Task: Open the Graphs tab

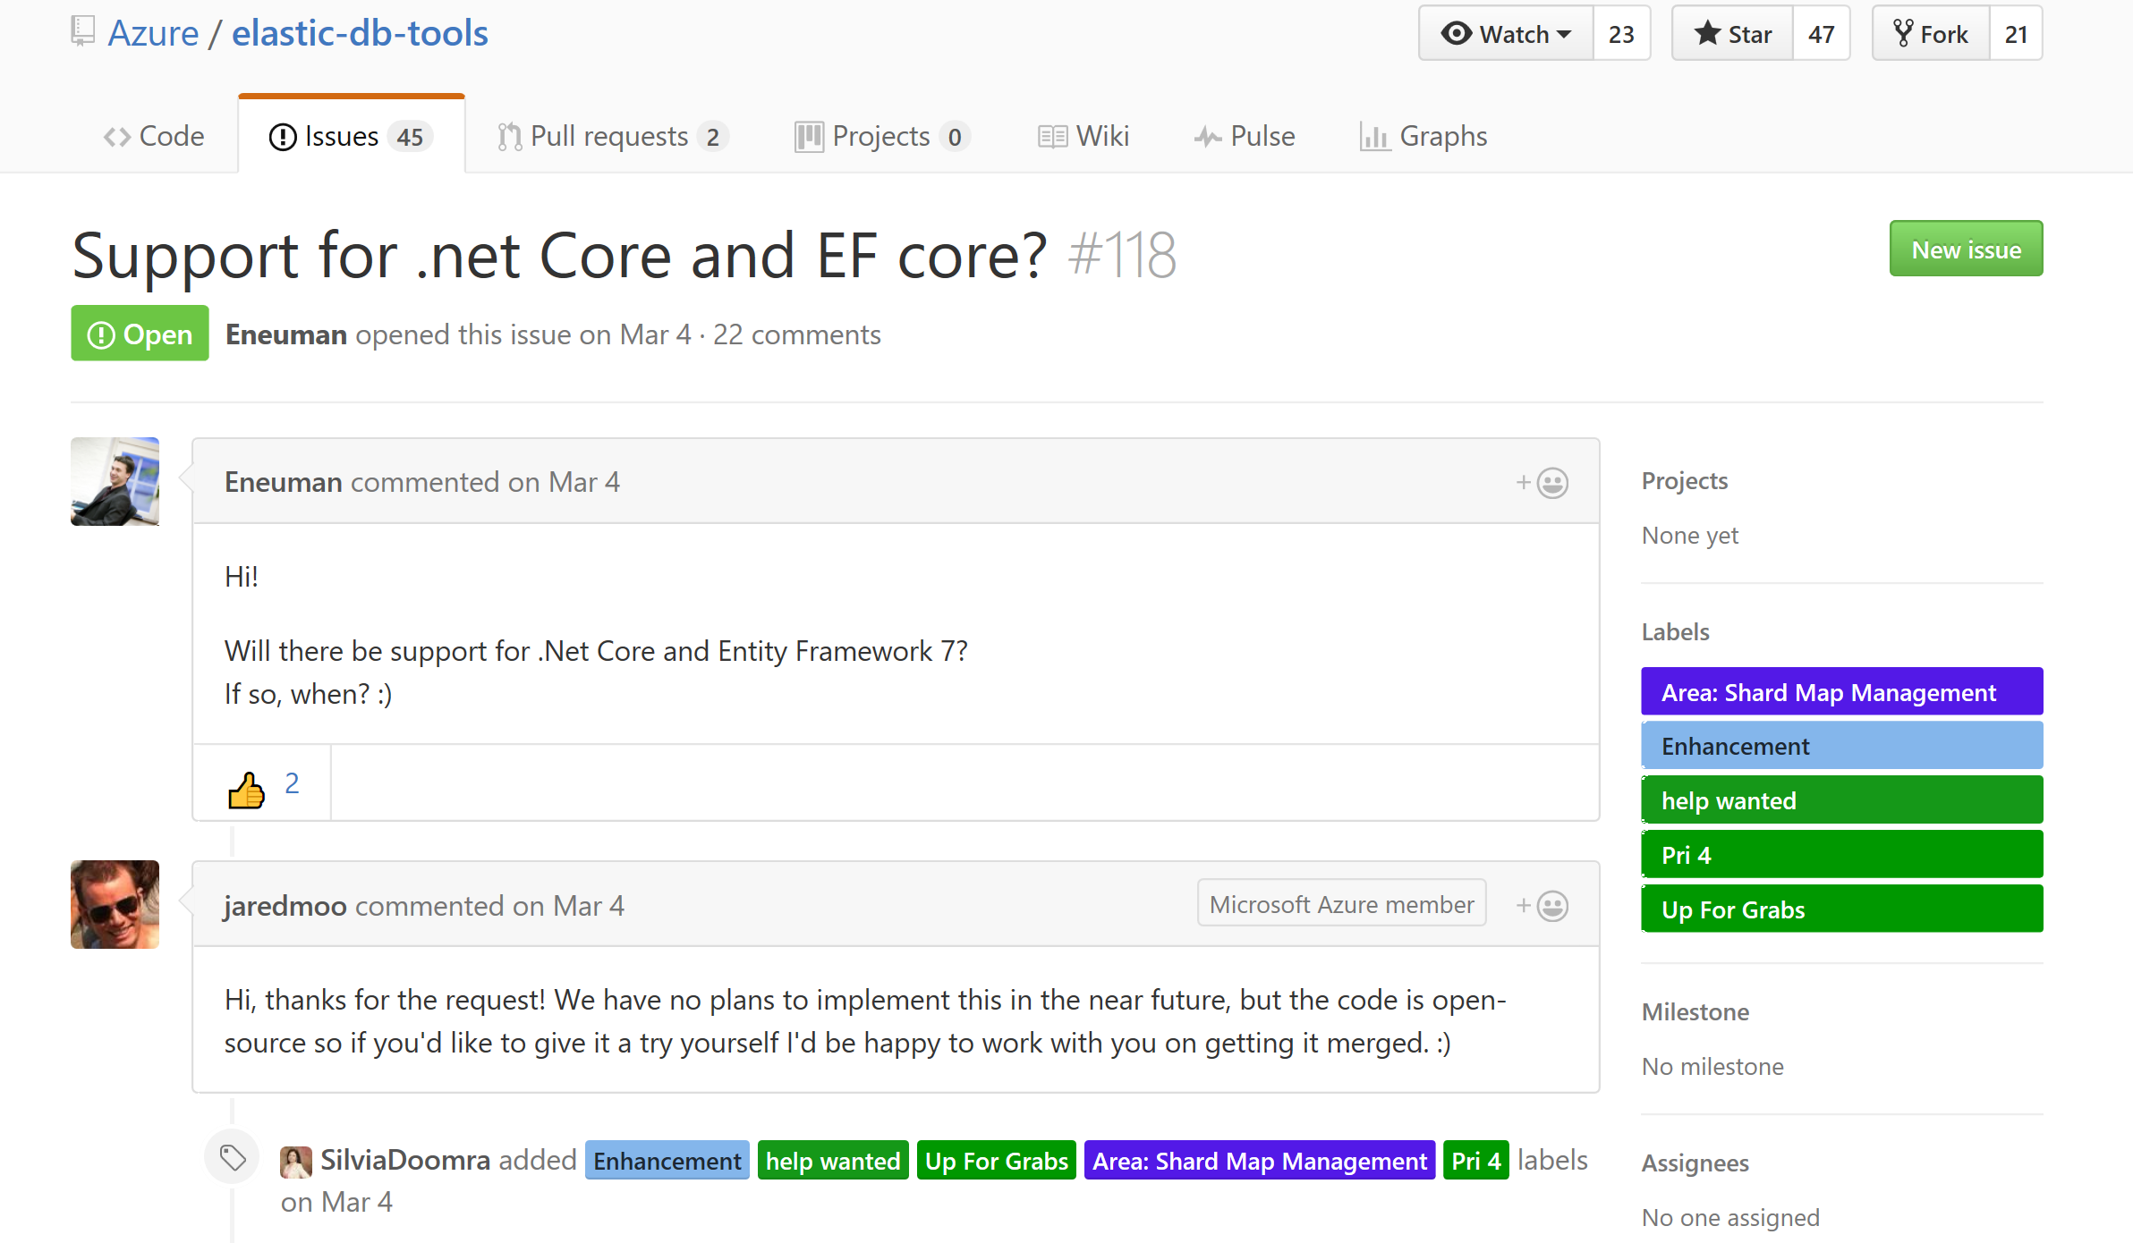Action: [1423, 136]
